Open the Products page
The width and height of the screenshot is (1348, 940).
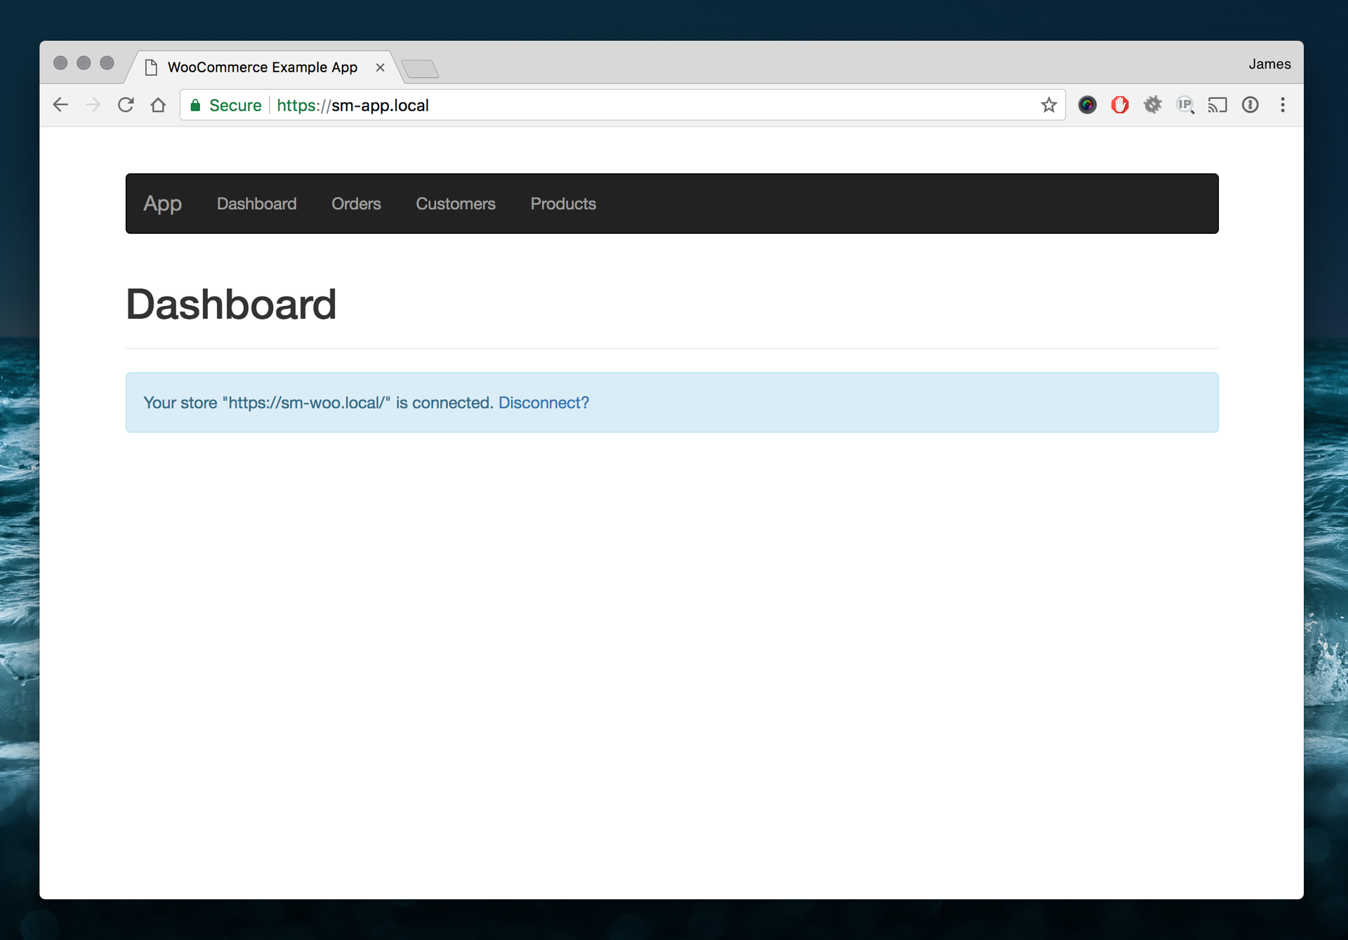point(562,204)
